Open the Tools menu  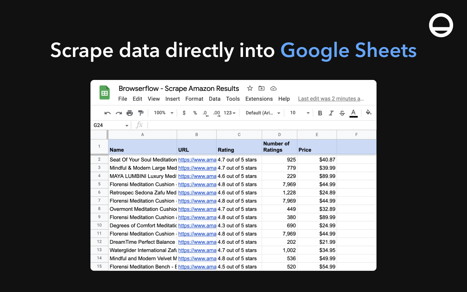click(233, 99)
